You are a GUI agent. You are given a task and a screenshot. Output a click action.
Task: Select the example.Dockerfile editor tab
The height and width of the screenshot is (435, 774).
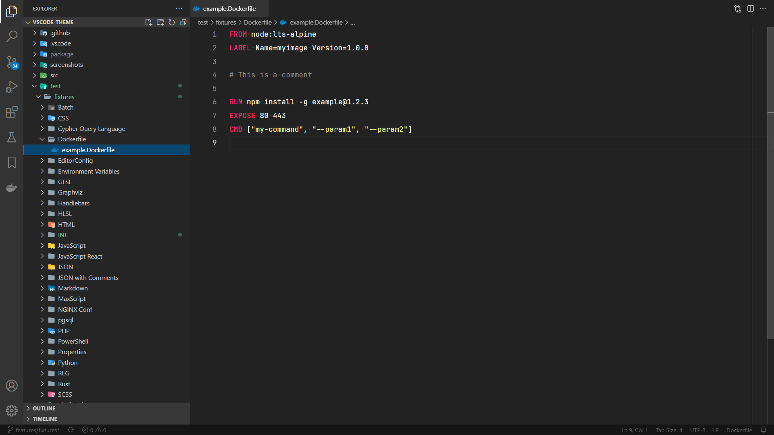pos(229,8)
